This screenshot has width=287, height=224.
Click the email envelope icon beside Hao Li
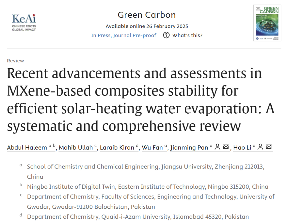pos(269,147)
